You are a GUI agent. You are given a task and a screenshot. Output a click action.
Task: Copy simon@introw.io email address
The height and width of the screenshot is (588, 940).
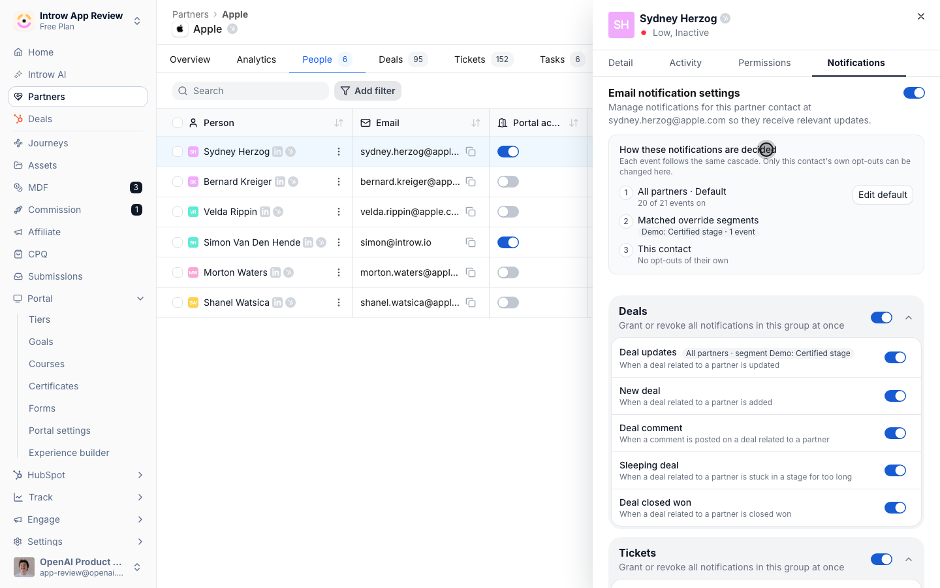(471, 242)
